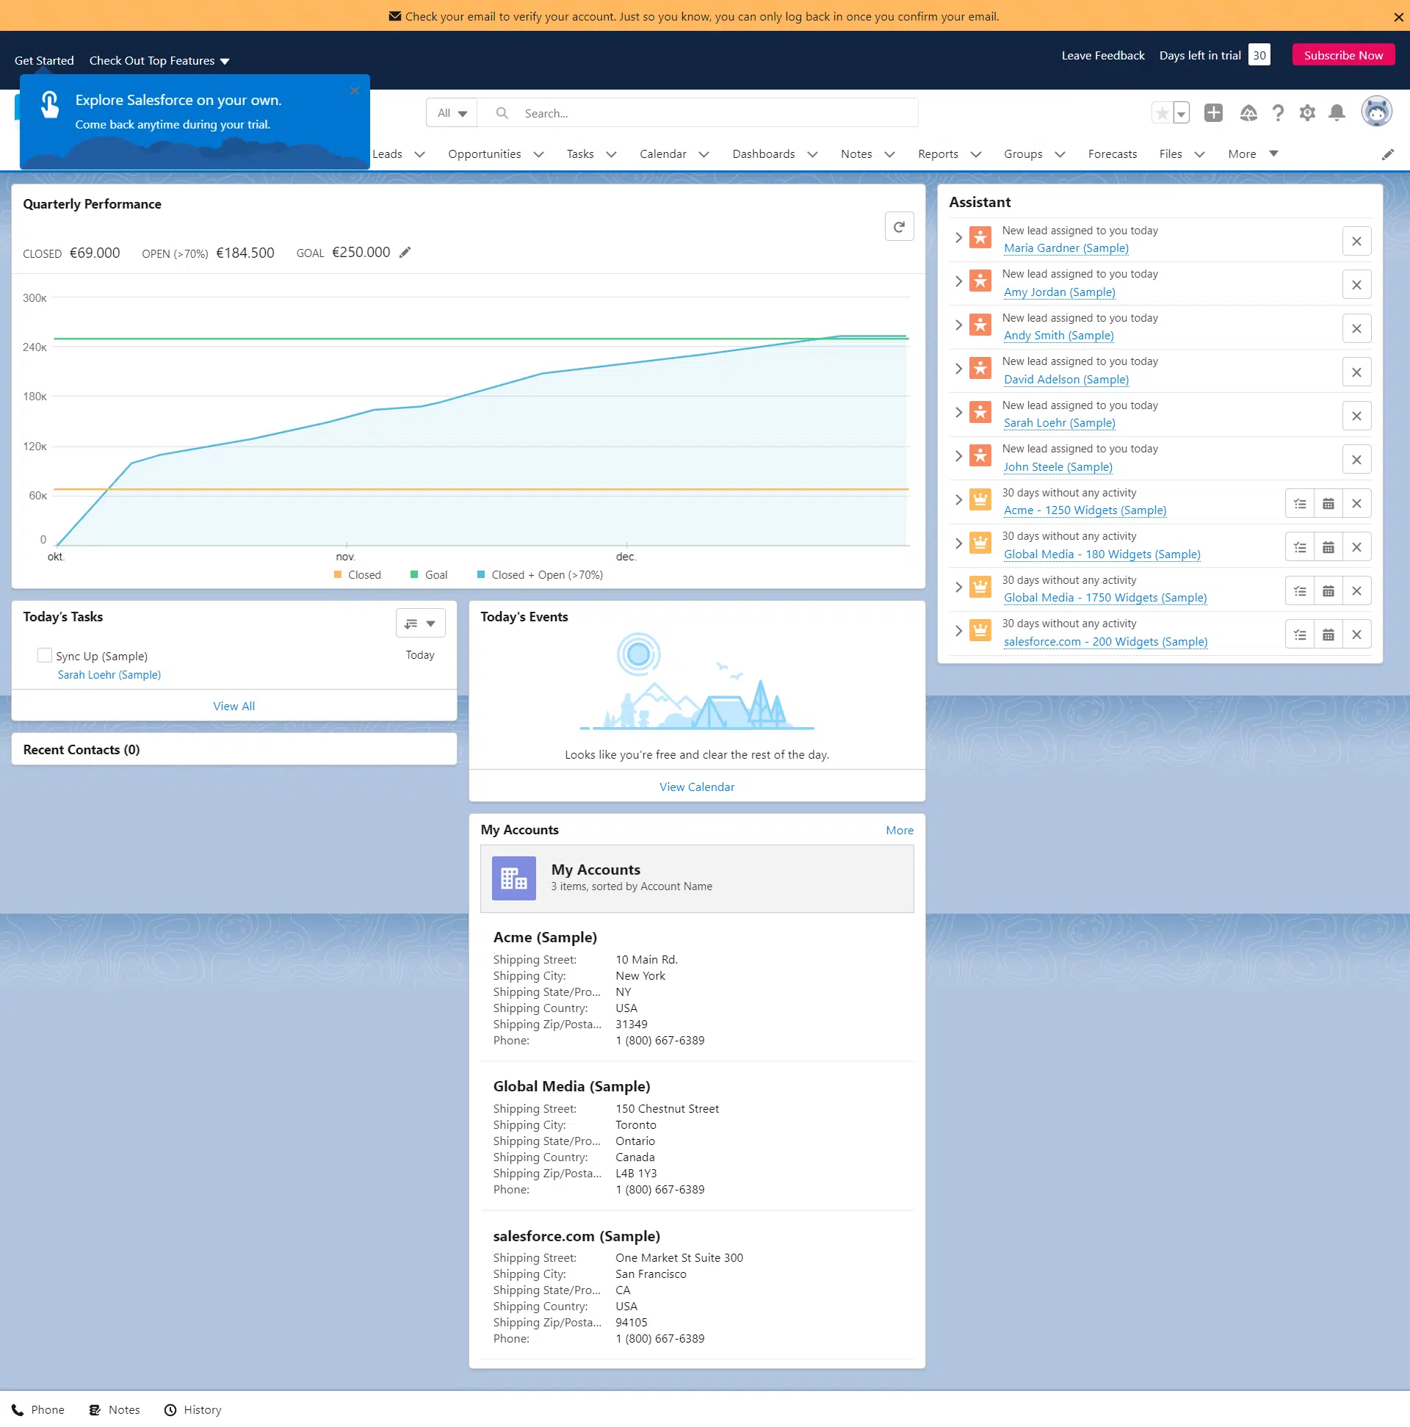Close the email verification banner

click(1398, 17)
